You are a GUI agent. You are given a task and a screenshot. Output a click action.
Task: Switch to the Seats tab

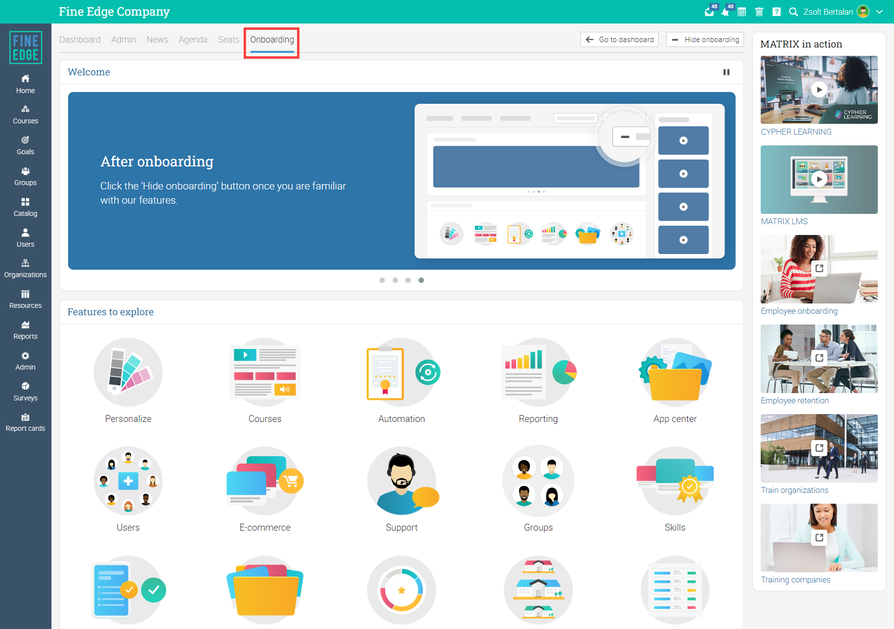click(x=228, y=40)
